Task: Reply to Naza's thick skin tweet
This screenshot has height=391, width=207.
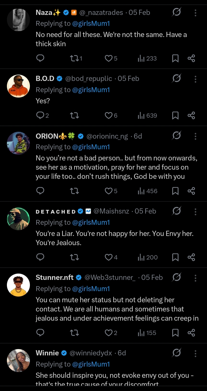Action: [40, 58]
